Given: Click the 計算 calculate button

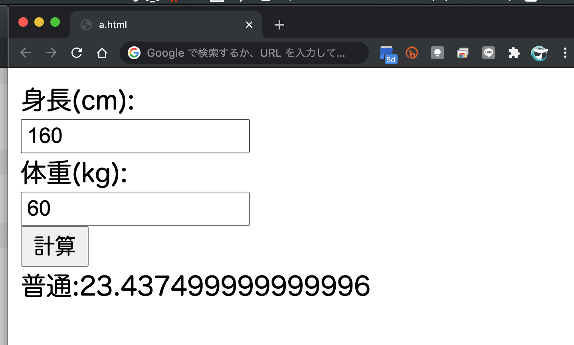Looking at the screenshot, I should [55, 246].
